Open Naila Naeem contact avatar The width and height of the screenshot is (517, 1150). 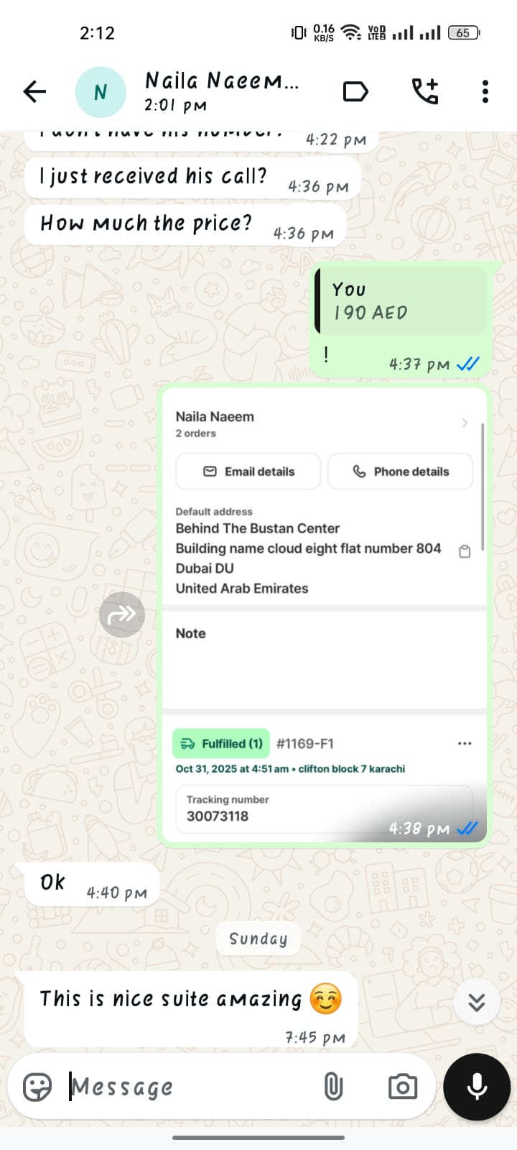(x=101, y=92)
